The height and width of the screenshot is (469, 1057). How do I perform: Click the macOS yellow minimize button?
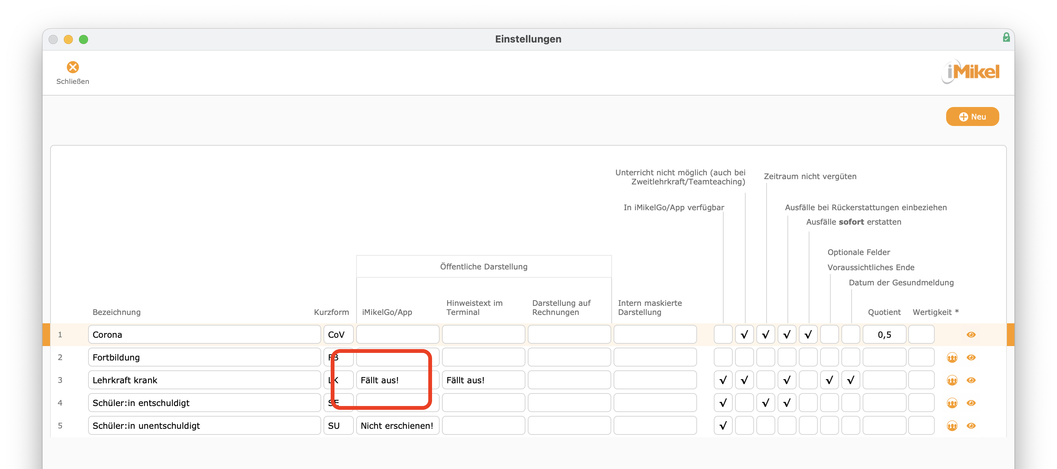[68, 39]
